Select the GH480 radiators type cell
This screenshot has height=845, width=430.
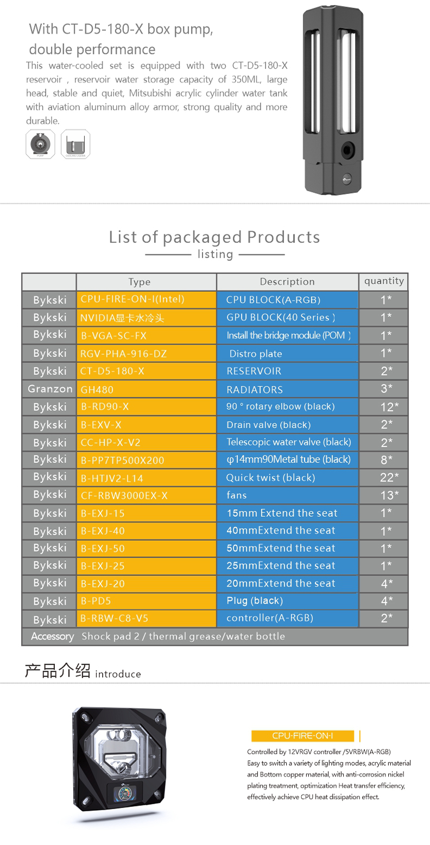point(147,389)
